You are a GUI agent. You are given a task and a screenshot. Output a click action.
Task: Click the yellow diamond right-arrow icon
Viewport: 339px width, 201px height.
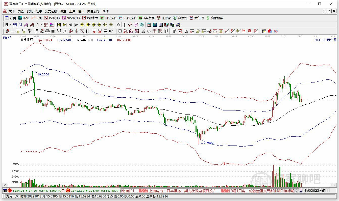tap(88, 25)
